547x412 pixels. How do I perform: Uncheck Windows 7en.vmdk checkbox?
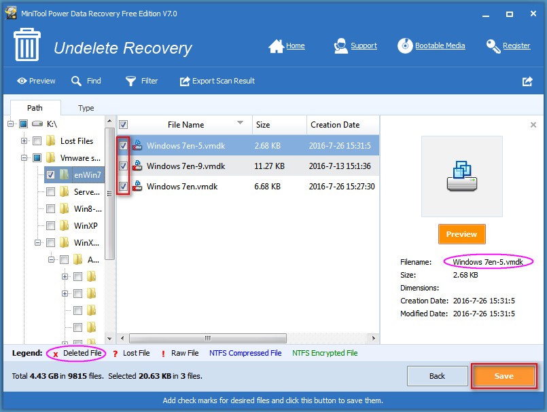click(123, 186)
